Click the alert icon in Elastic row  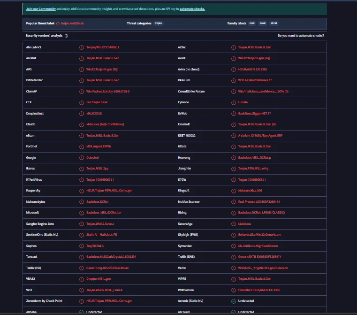pos(82,124)
